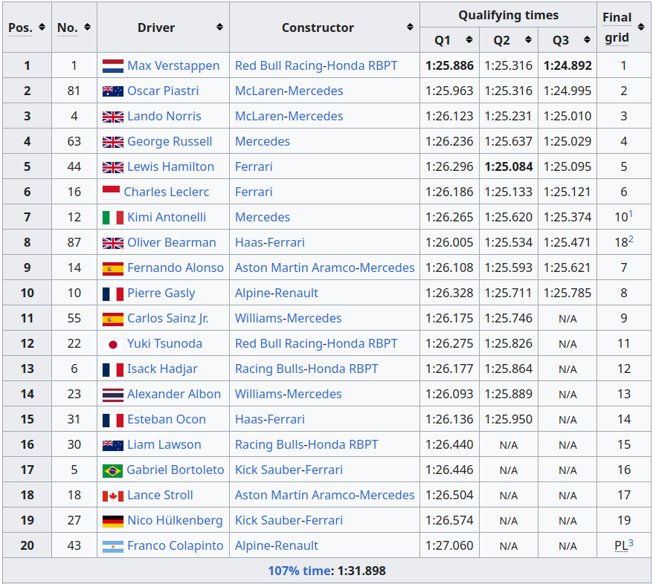Sort by Driver column sort arrows

(219, 27)
